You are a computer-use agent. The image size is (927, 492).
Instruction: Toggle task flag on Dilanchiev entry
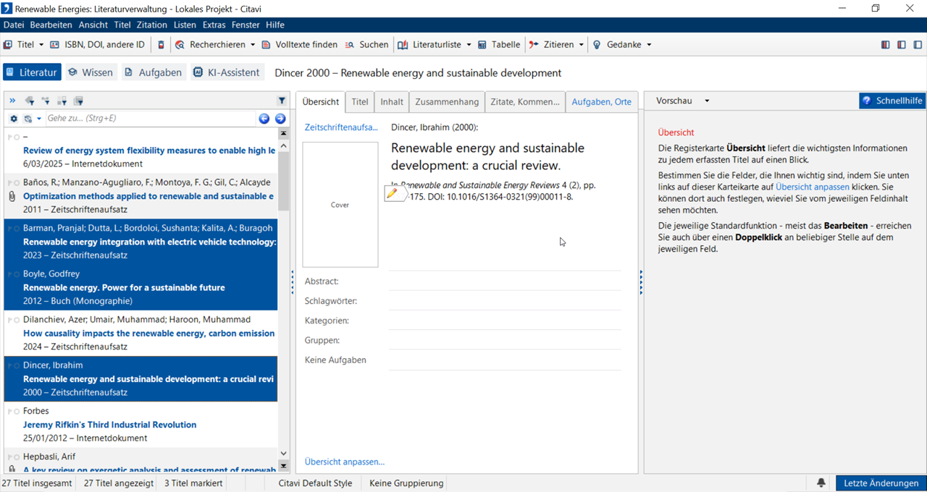[x=10, y=320]
